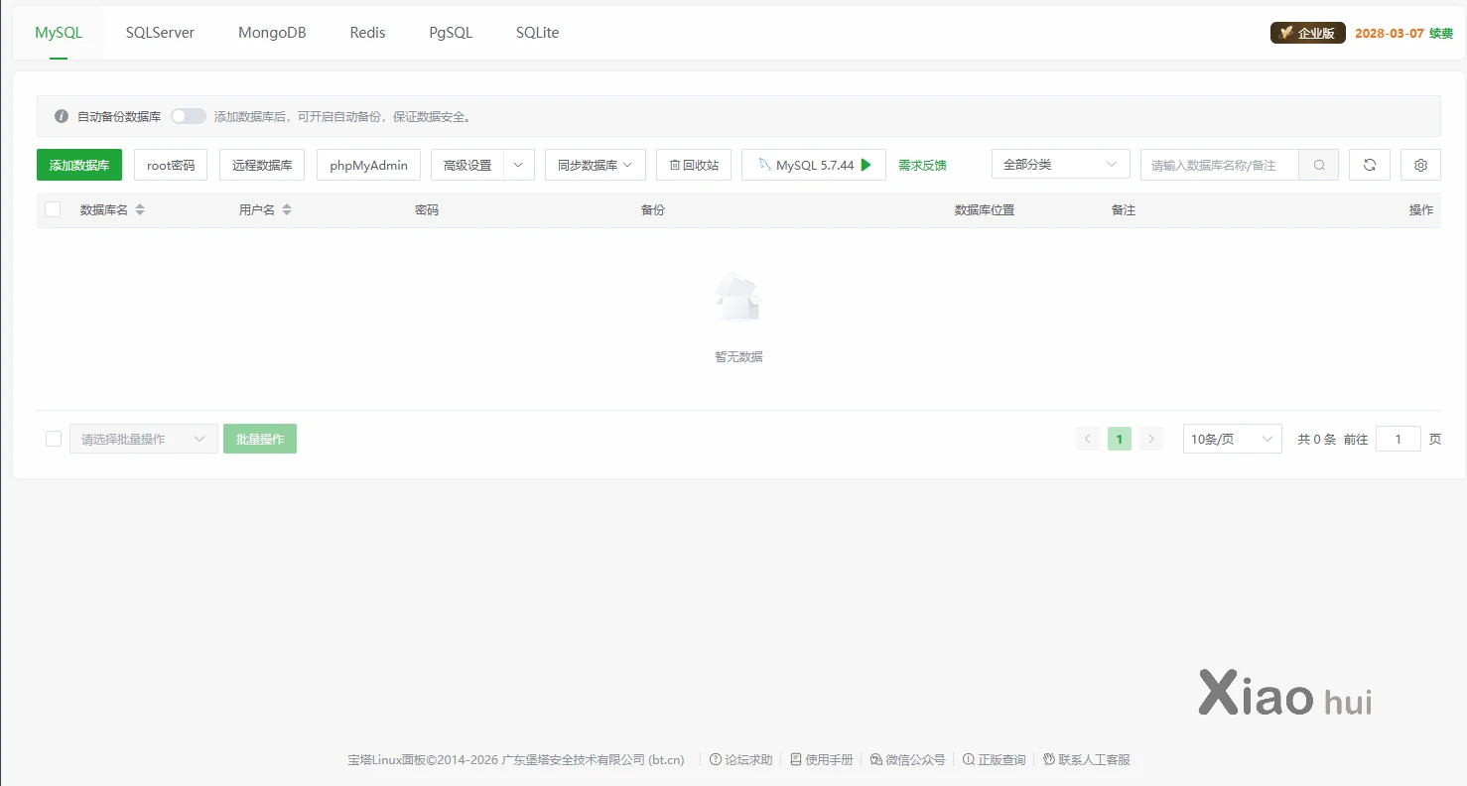Open the 10条/页 page size dropdown

point(1232,439)
